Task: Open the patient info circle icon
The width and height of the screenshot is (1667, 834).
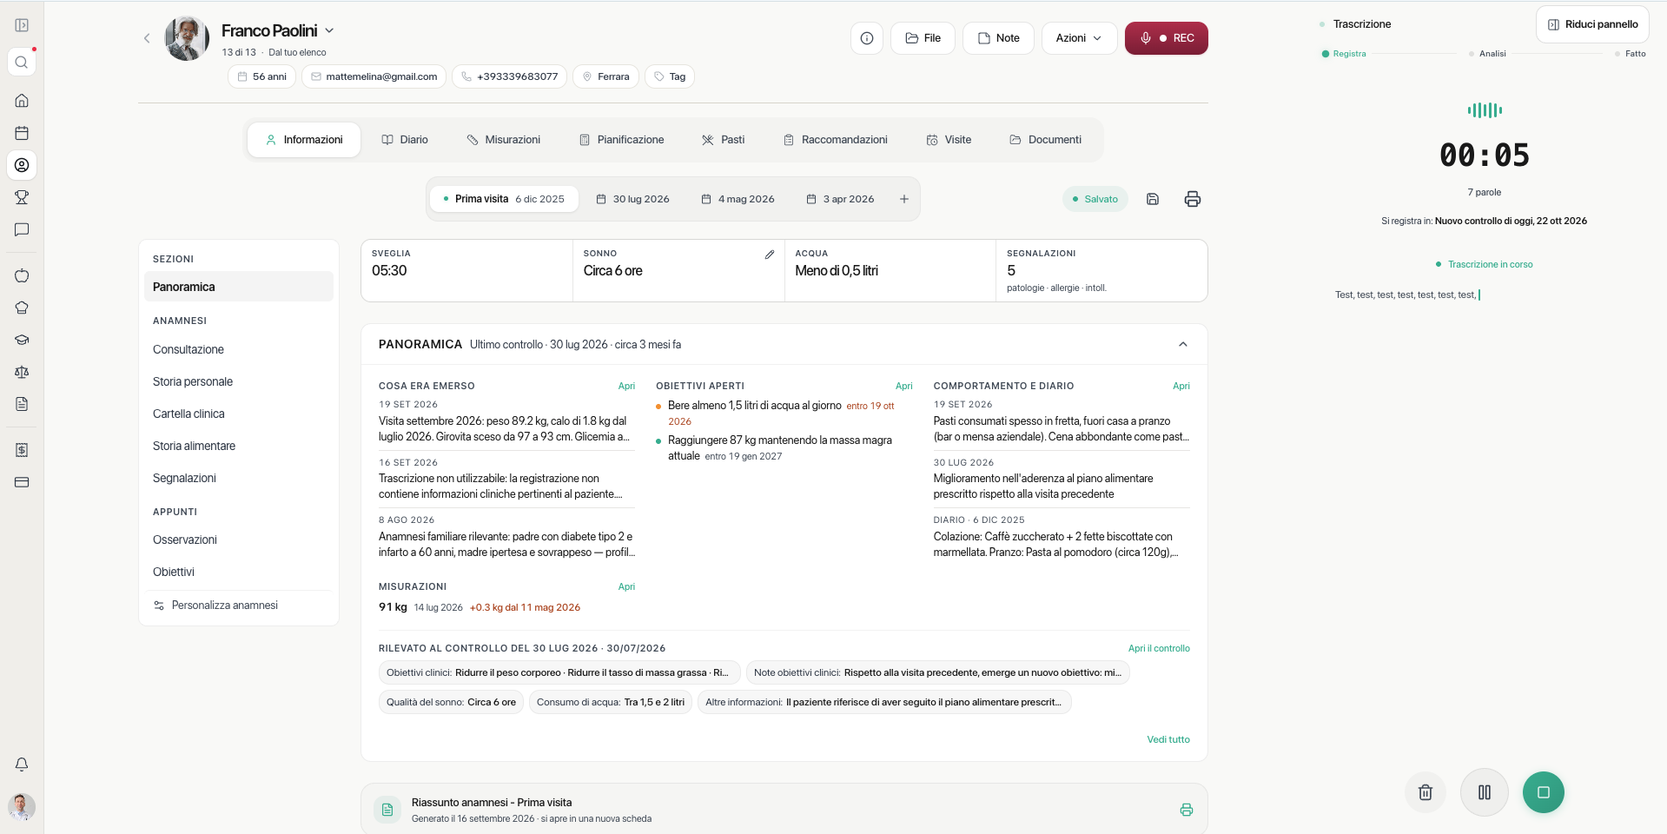Action: click(x=867, y=38)
